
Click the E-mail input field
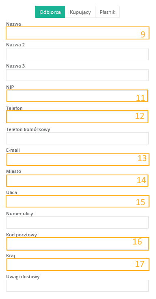click(77, 159)
